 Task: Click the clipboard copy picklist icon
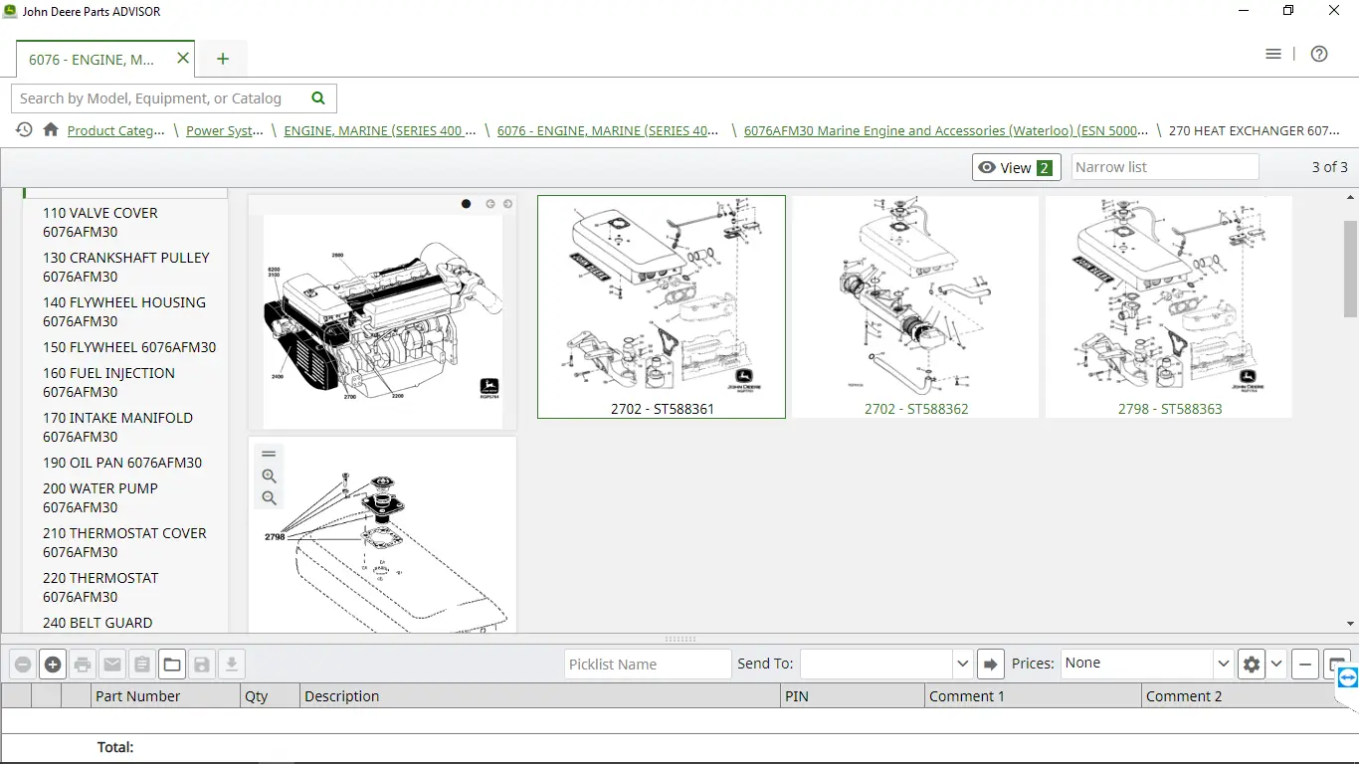(x=140, y=664)
